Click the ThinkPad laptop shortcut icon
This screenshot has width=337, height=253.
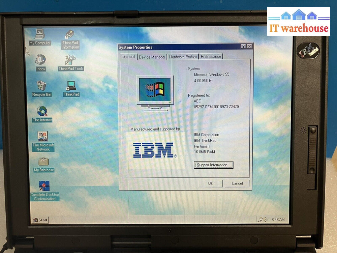71,86
